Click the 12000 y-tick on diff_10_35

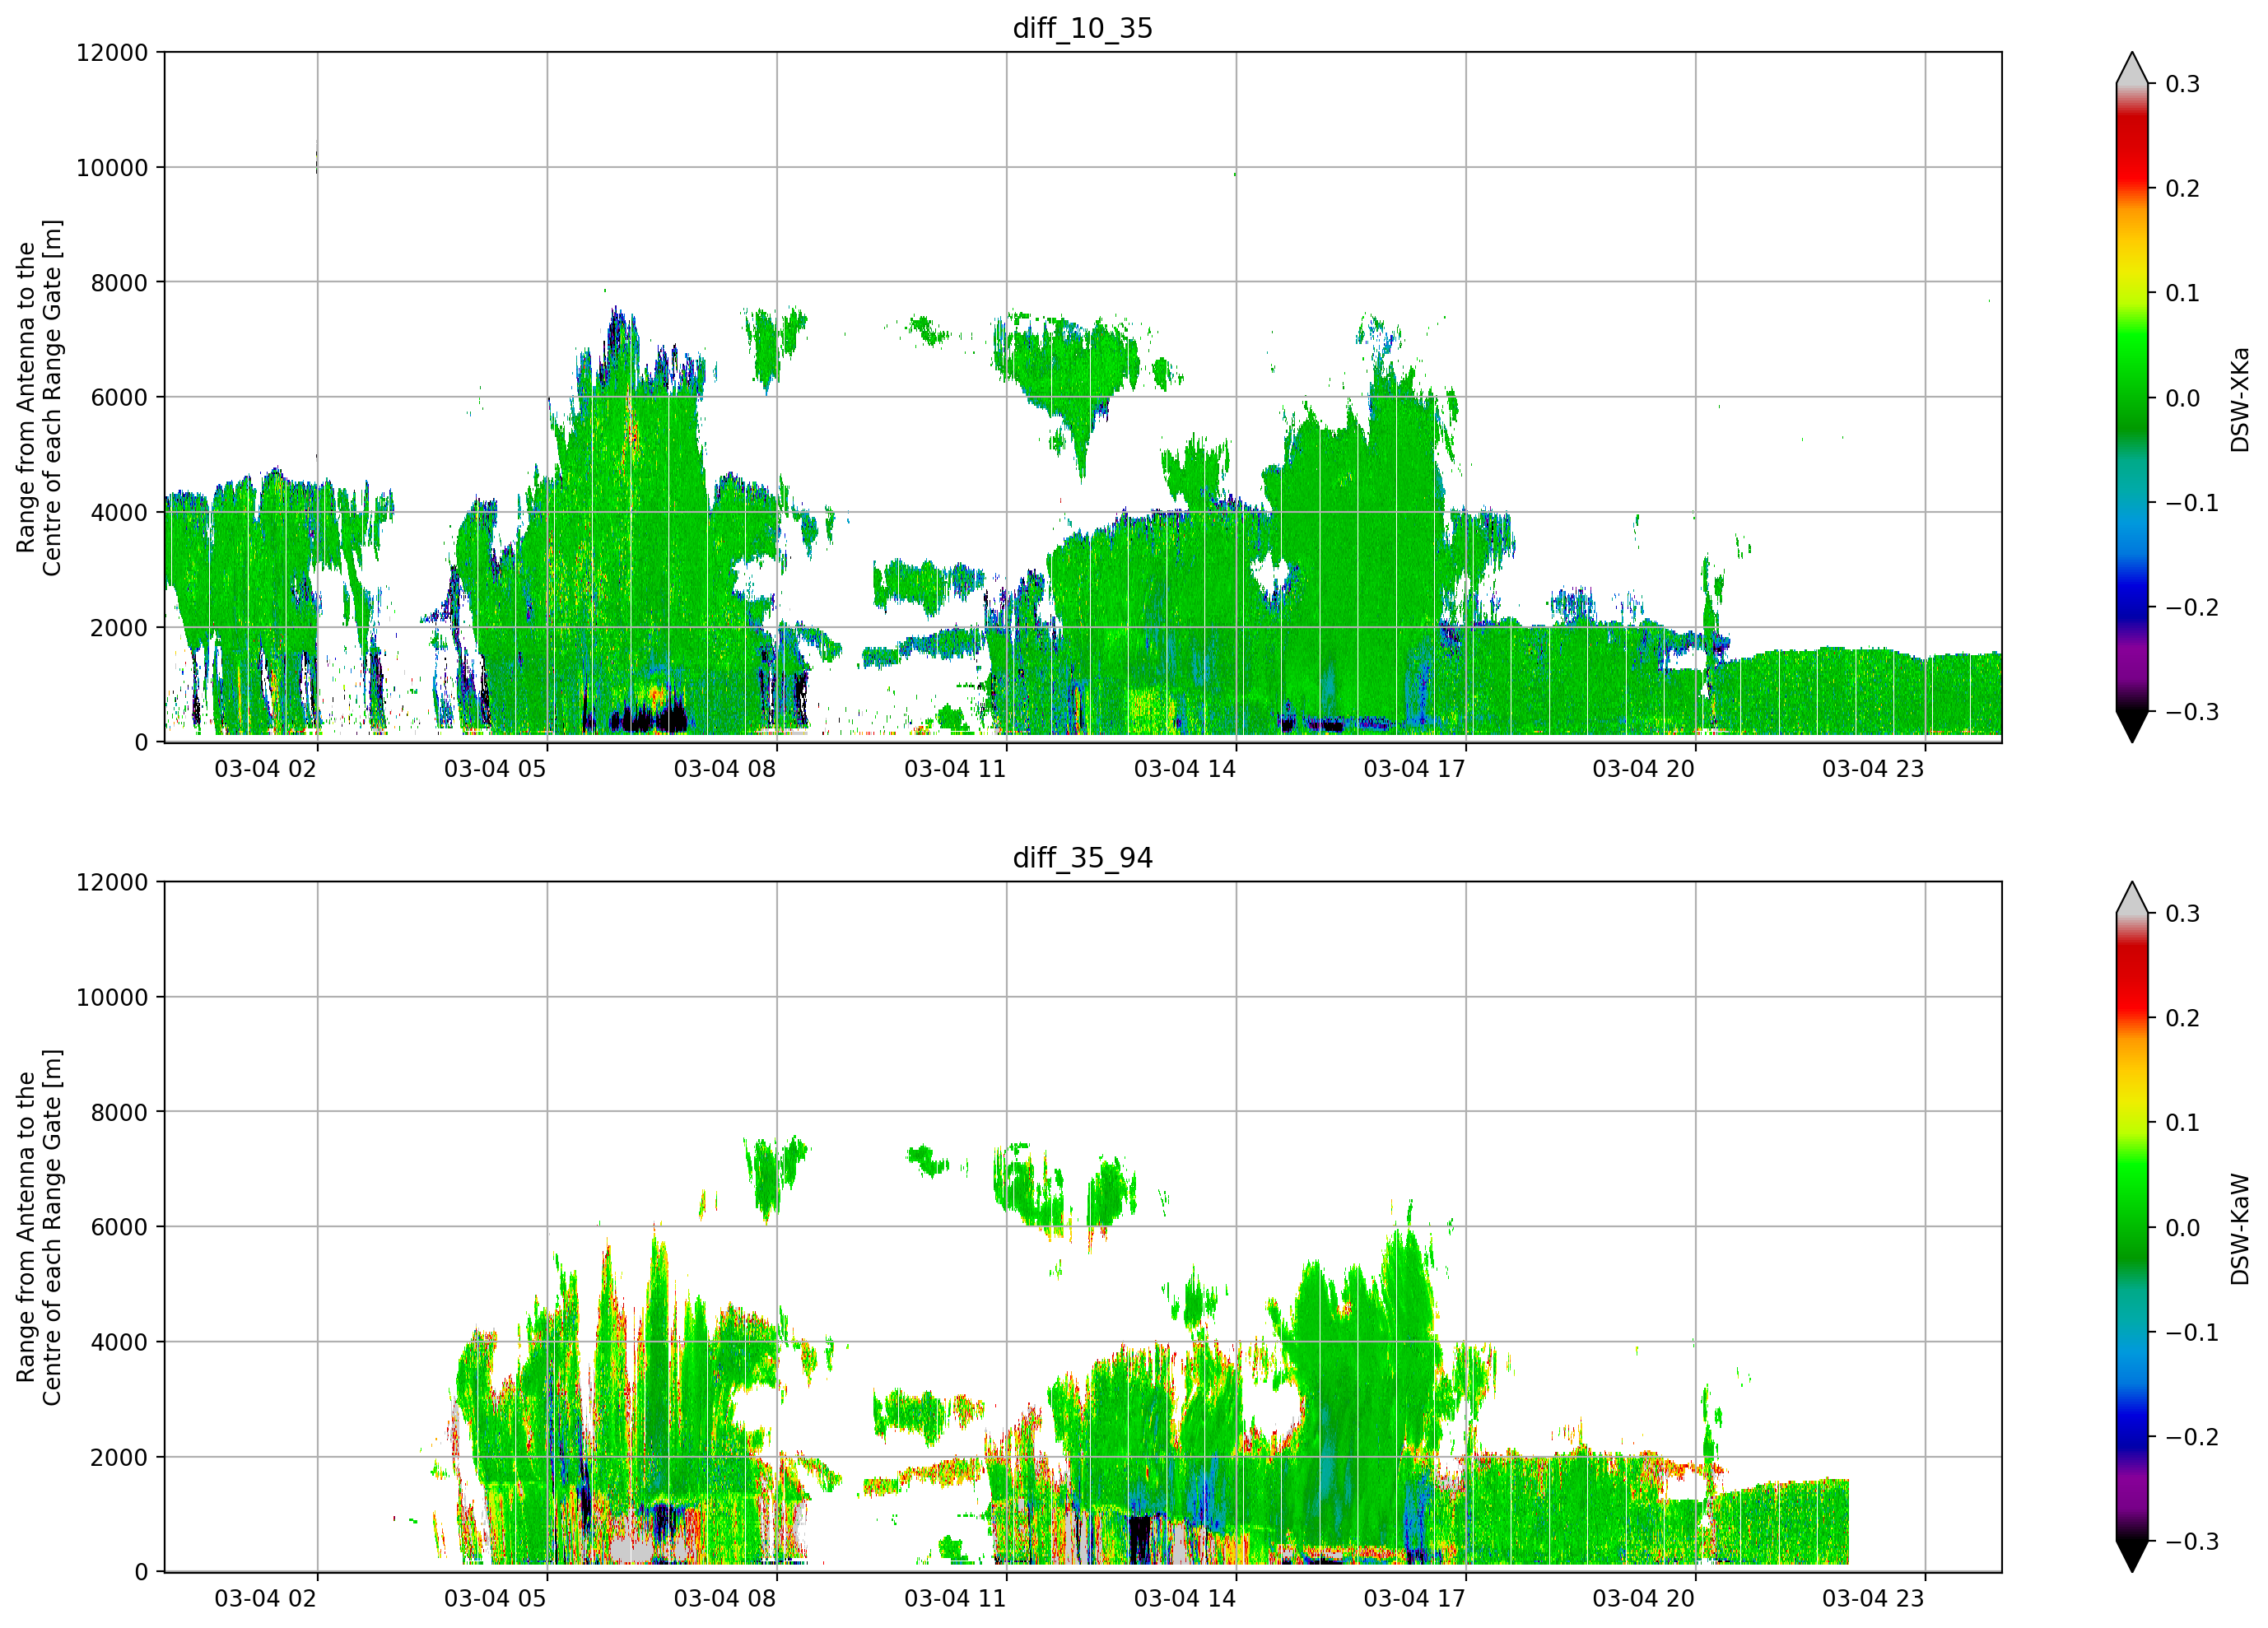[x=112, y=53]
